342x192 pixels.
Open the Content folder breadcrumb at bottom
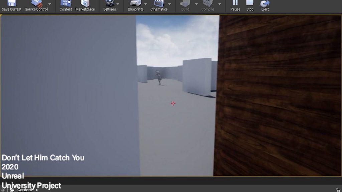click(x=25, y=190)
